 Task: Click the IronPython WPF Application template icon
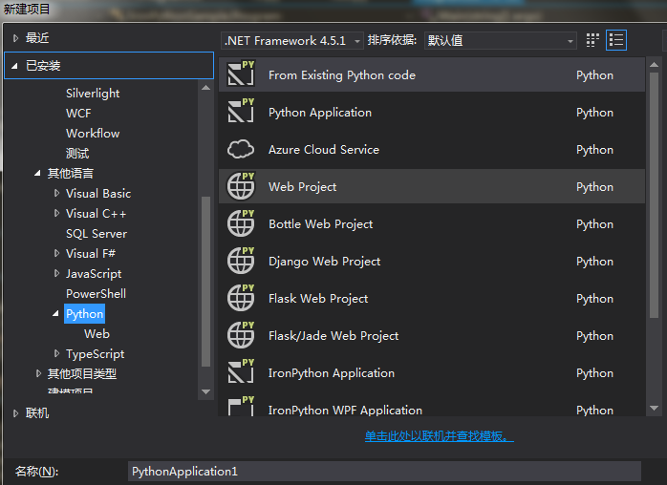click(241, 406)
